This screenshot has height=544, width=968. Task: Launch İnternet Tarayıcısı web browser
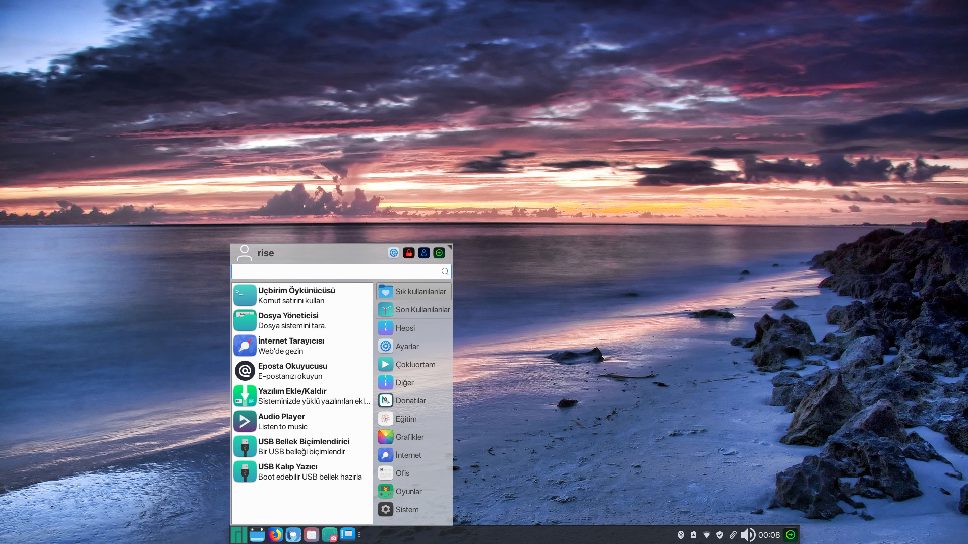[302, 346]
